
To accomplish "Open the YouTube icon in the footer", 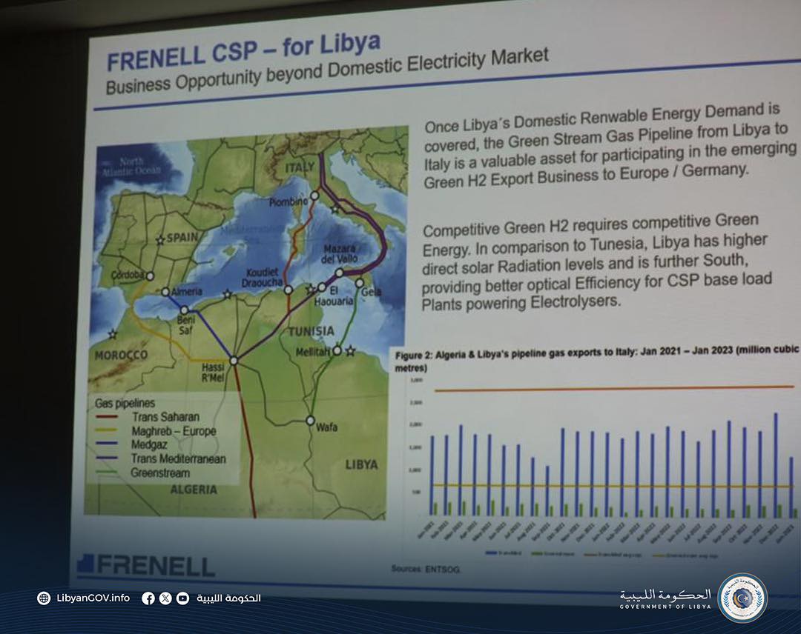I will point(182,598).
